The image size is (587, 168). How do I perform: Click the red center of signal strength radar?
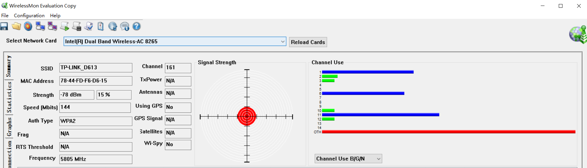click(247, 116)
